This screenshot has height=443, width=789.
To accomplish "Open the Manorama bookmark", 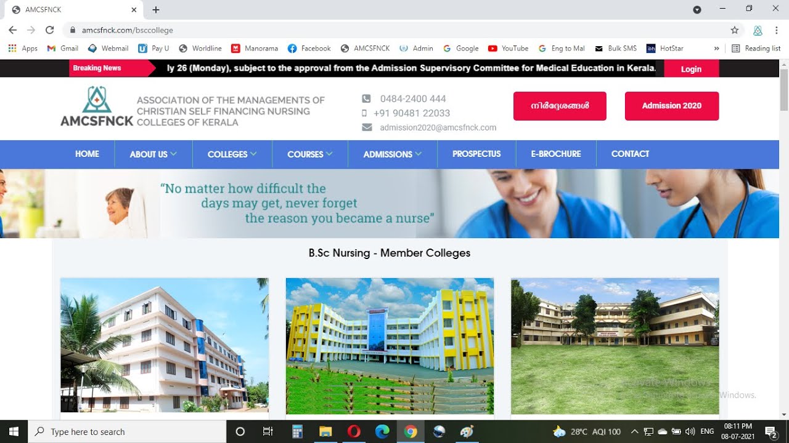I will pyautogui.click(x=255, y=48).
